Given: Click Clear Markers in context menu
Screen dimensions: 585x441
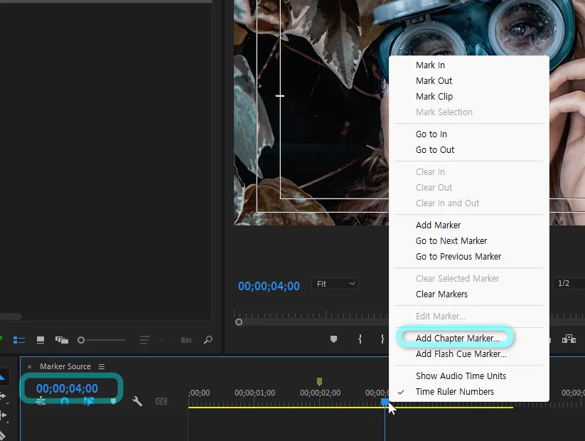Looking at the screenshot, I should tap(441, 294).
